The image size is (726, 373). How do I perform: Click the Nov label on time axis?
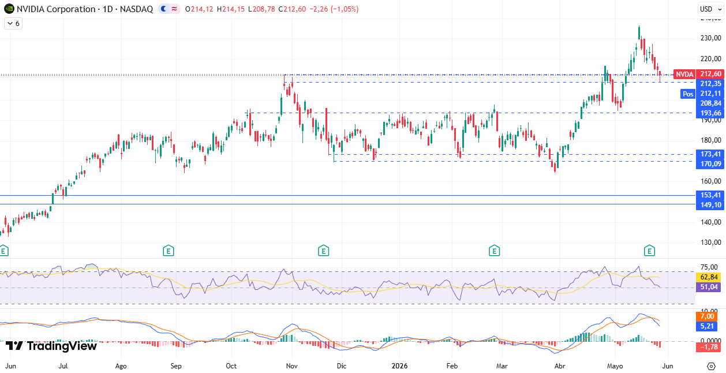coord(291,366)
